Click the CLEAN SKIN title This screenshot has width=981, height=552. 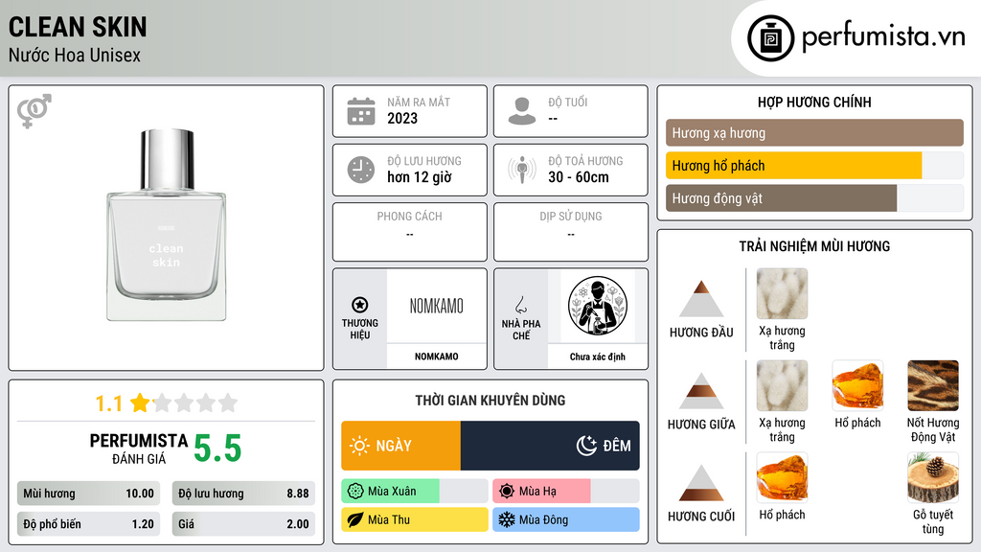click(78, 27)
